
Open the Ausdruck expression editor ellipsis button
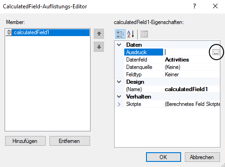(x=216, y=52)
